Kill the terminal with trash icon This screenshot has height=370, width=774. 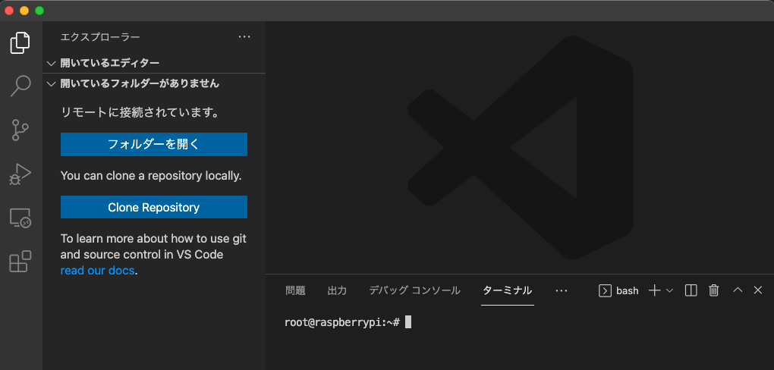tap(714, 290)
